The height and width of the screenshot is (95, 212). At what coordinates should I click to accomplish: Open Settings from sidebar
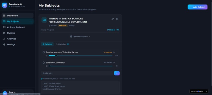[17, 45]
